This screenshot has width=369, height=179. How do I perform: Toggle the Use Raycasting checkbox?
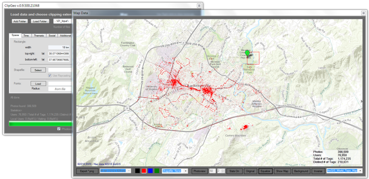click(x=50, y=75)
